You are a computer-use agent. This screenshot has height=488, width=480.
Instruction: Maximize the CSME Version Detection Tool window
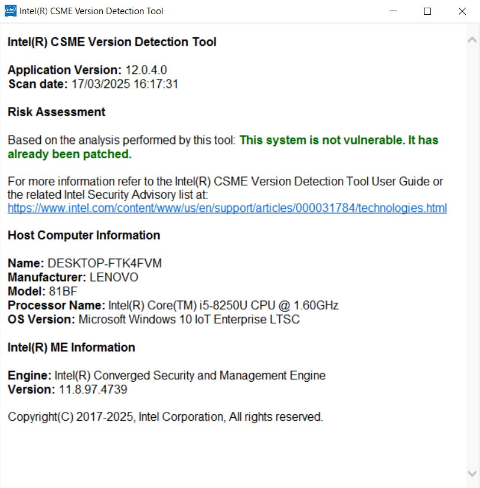(x=427, y=11)
